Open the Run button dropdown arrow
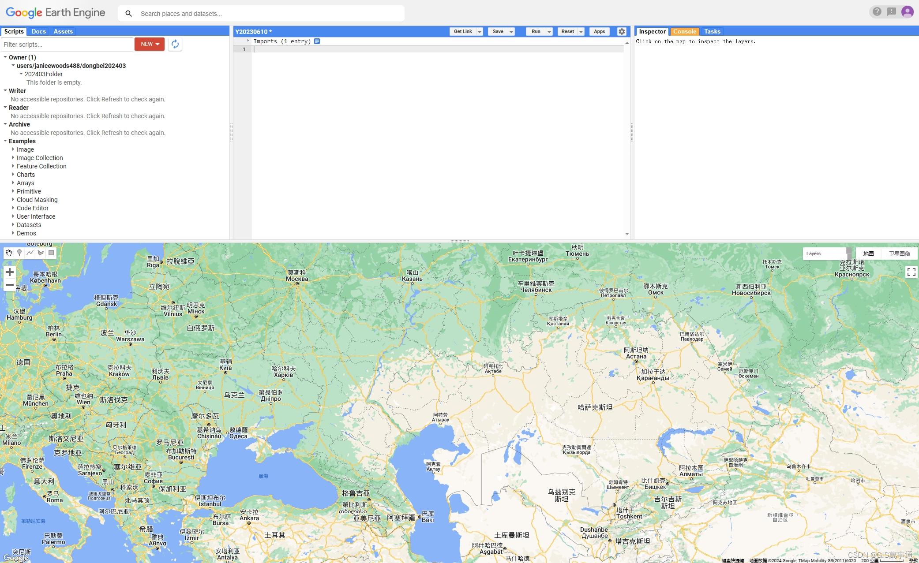Screen dimensions: 919x563 point(549,32)
